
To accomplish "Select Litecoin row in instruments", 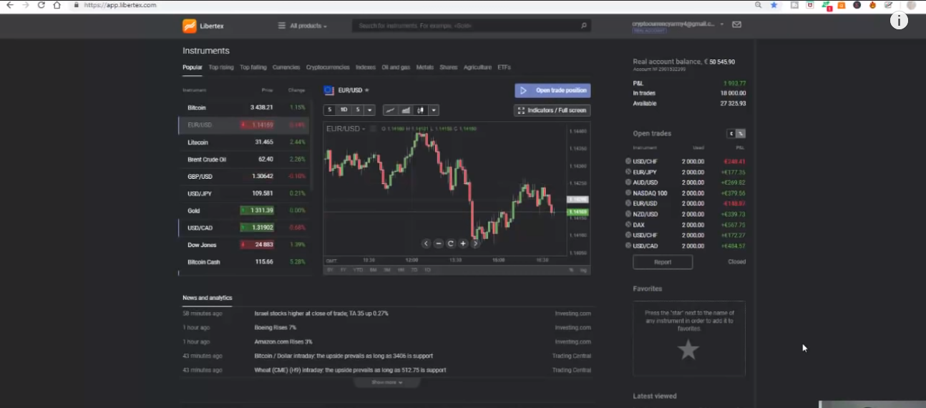I will click(x=244, y=142).
